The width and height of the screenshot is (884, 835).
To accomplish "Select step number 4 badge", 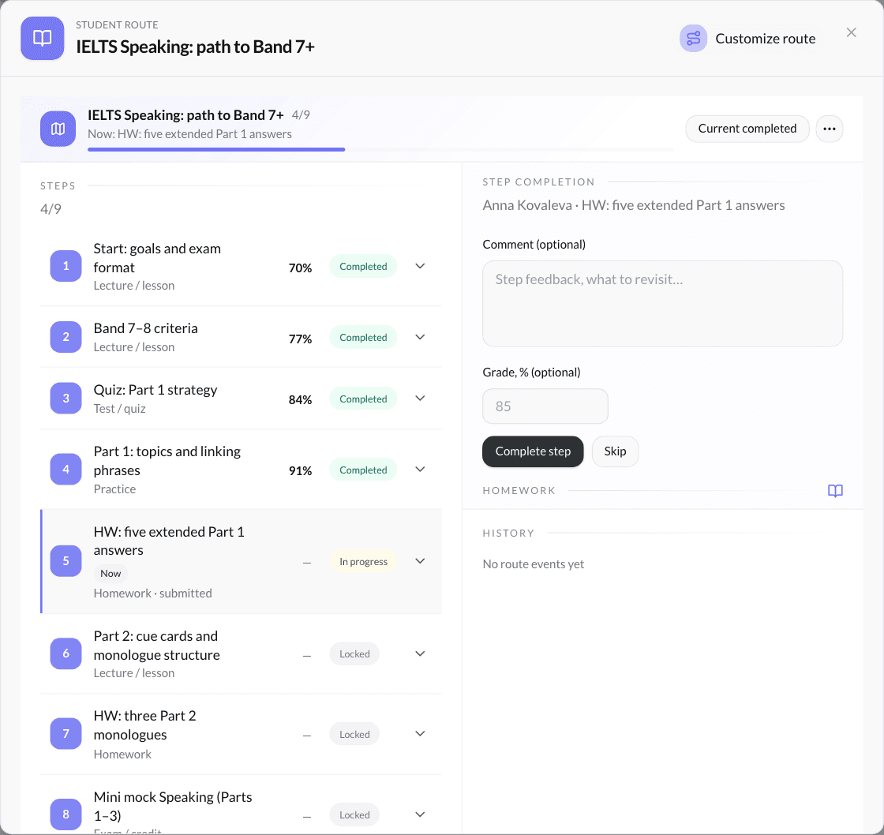I will 66,469.
